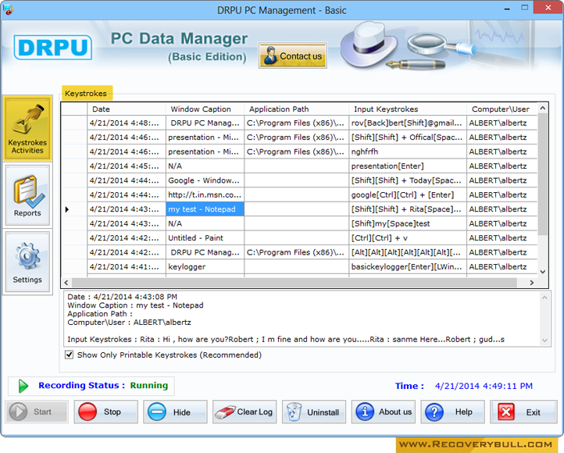Click the time '4/21/2014 4:49:11 PM'

click(484, 386)
